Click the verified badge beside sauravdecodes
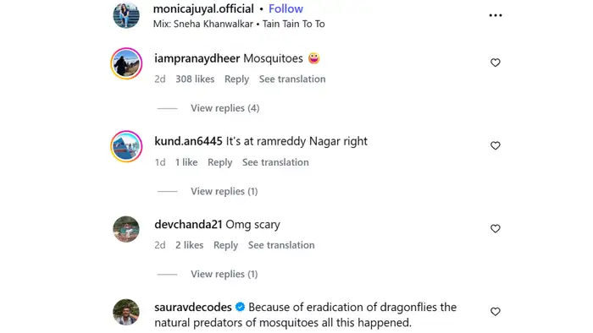The image size is (593, 333). [240, 307]
